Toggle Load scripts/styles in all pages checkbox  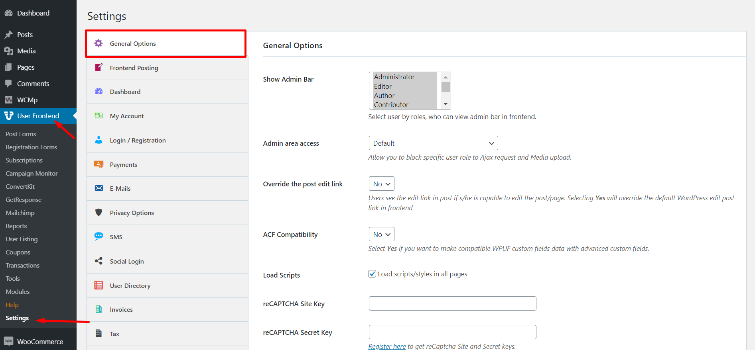point(372,274)
